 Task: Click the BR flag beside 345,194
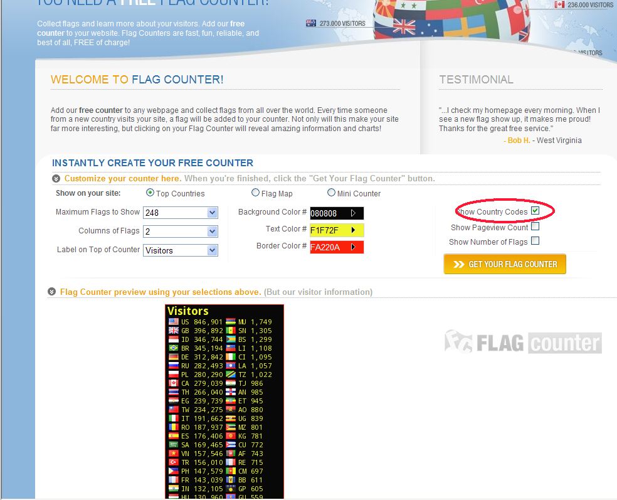tap(174, 348)
